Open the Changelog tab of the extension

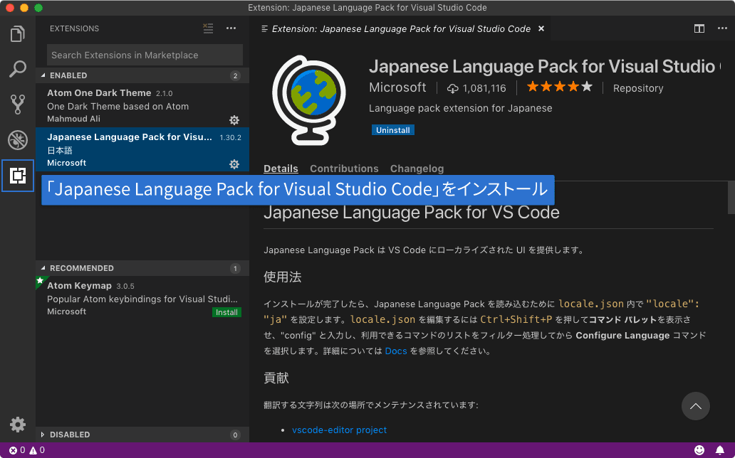tap(417, 169)
